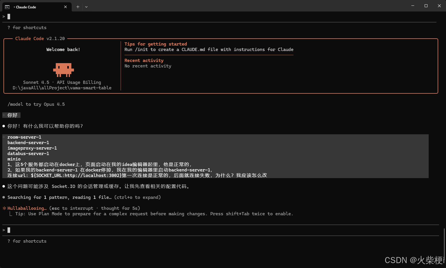The image size is (446, 268).
Task: Click the terminal icon on the tab
Action: (x=7, y=7)
